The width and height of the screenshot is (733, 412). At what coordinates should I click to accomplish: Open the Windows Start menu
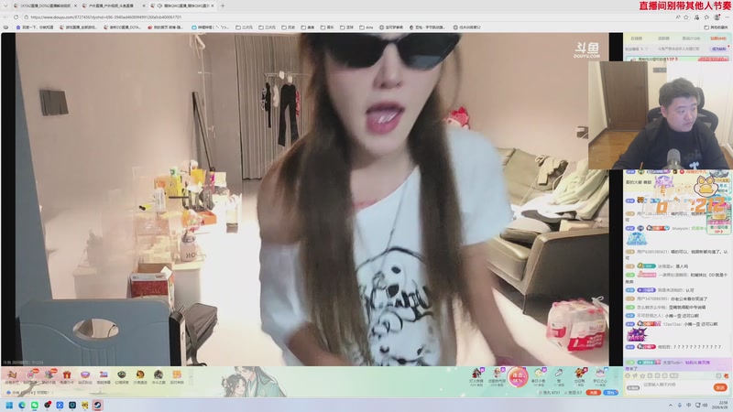coord(9,405)
